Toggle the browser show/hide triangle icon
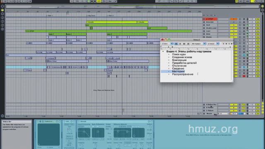This screenshot has width=265, height=149. click(2, 7)
